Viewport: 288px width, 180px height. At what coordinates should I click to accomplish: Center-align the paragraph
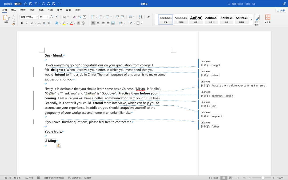(98, 23)
